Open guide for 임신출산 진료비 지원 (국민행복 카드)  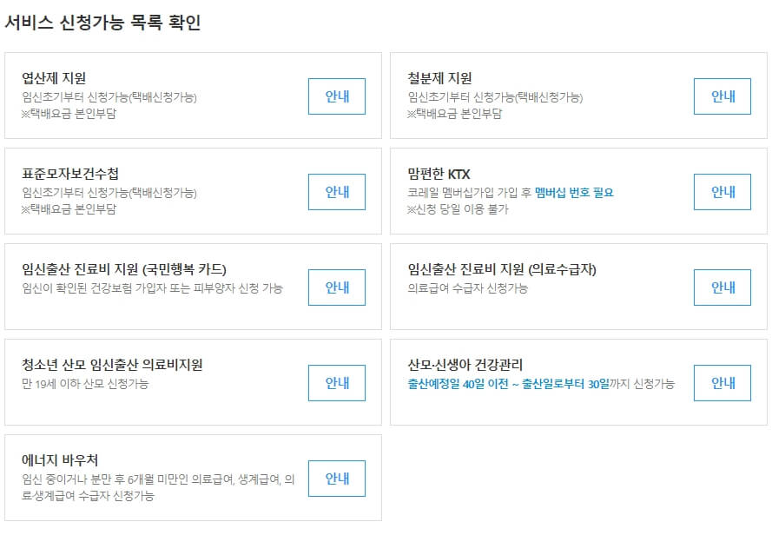pyautogui.click(x=336, y=287)
